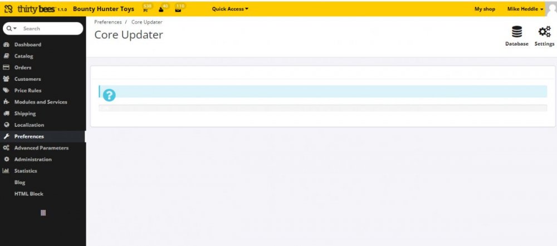Click the Database icon in header

(516, 33)
